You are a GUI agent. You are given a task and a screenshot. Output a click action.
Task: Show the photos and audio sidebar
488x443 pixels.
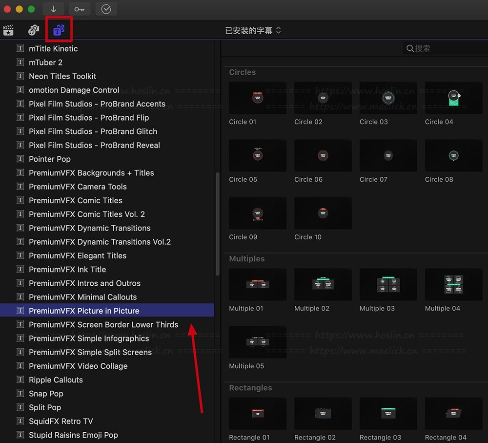coord(34,30)
